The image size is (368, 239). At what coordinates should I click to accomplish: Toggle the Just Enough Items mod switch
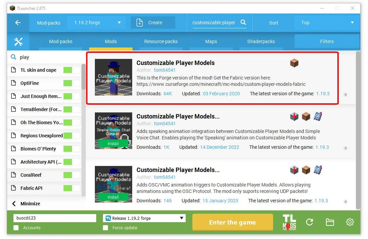pyautogui.click(x=72, y=96)
